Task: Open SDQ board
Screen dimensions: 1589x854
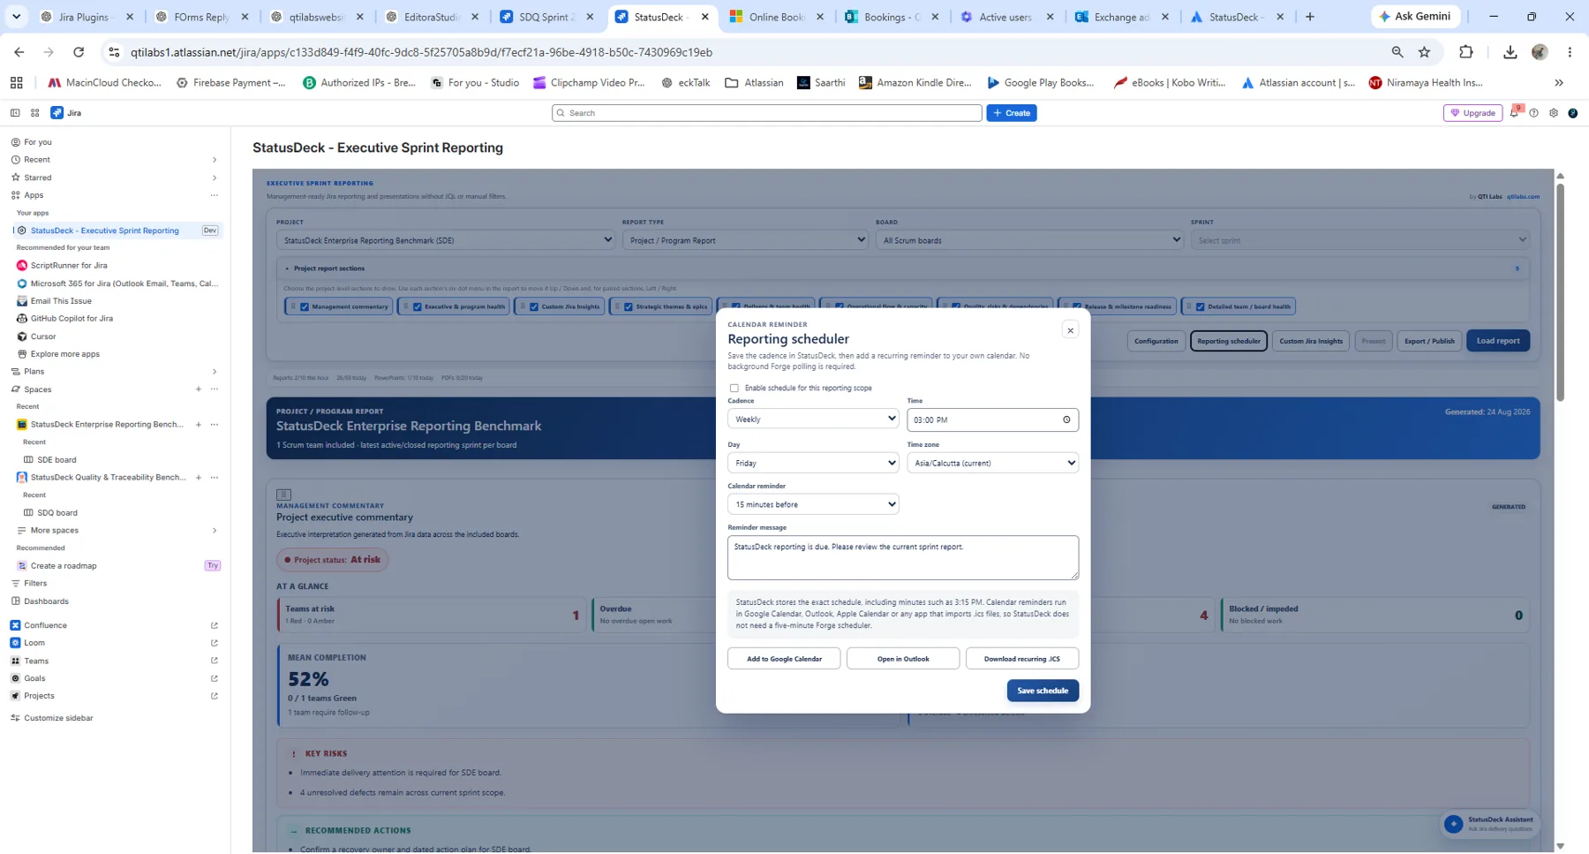Action: point(57,513)
